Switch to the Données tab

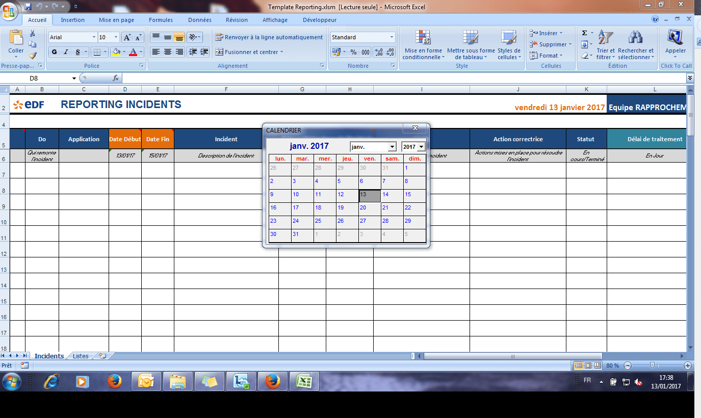coord(200,20)
